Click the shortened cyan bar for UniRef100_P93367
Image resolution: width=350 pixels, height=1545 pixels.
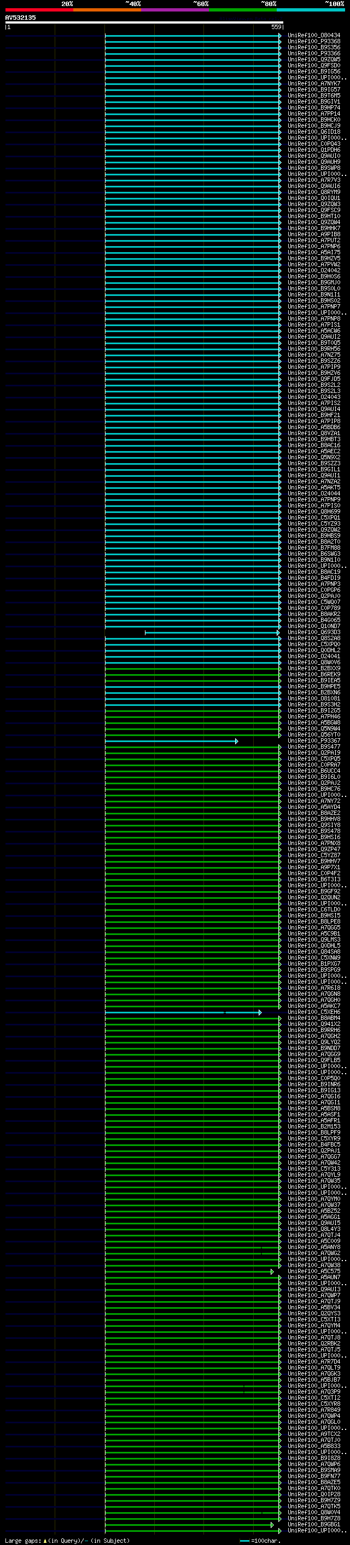click(171, 742)
